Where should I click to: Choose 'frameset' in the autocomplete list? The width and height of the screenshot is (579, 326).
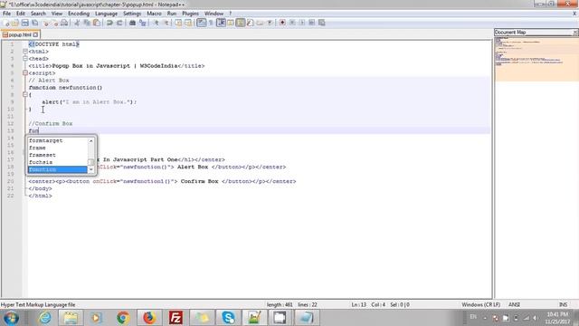pos(58,155)
